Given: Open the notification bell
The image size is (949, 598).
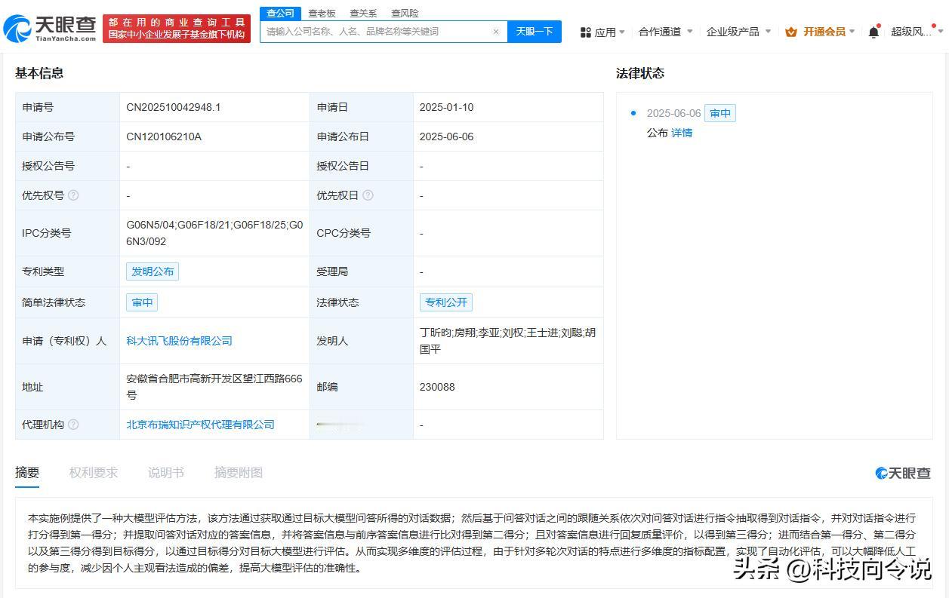Looking at the screenshot, I should [x=874, y=32].
